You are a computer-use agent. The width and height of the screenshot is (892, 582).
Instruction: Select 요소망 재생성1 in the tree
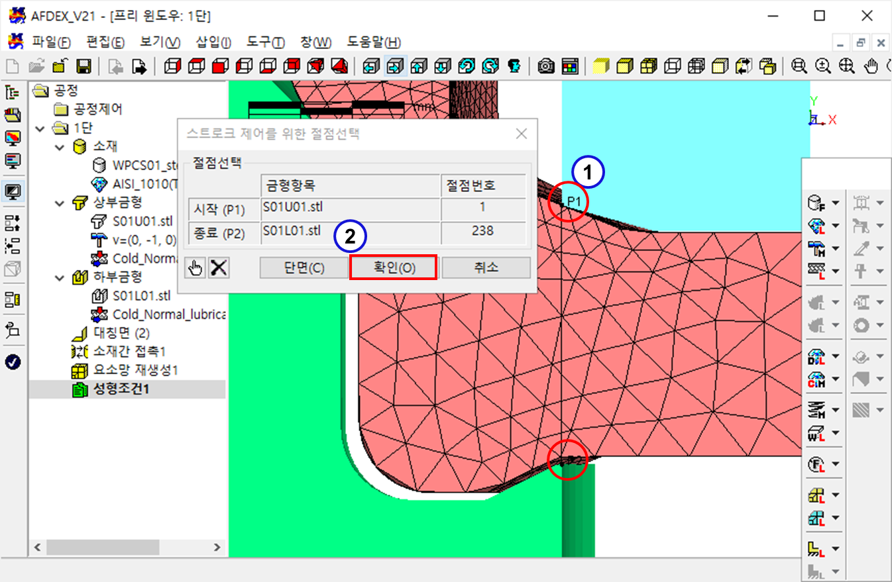click(x=135, y=370)
